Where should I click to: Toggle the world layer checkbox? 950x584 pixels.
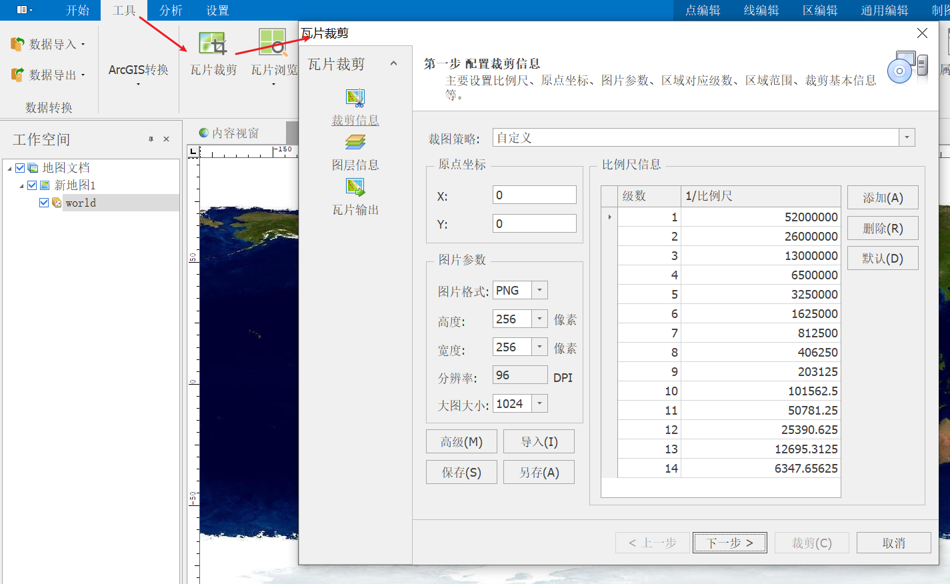tap(44, 203)
